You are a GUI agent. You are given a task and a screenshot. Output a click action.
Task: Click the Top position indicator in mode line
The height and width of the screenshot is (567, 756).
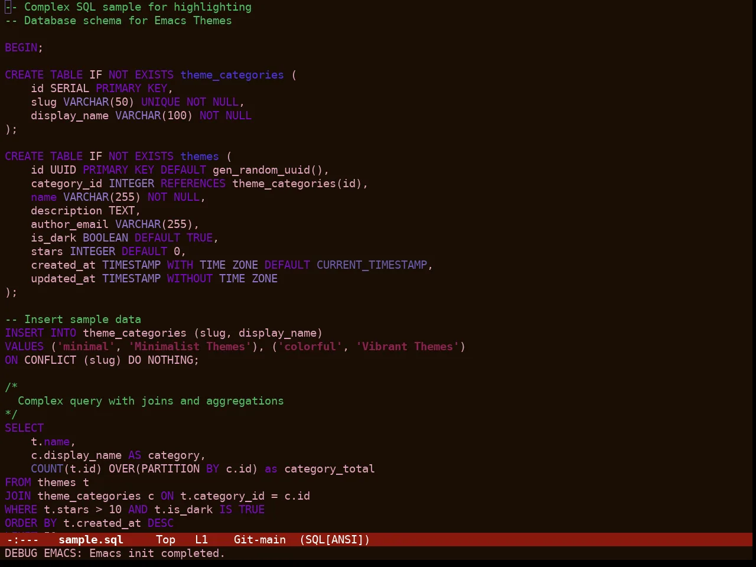point(165,539)
